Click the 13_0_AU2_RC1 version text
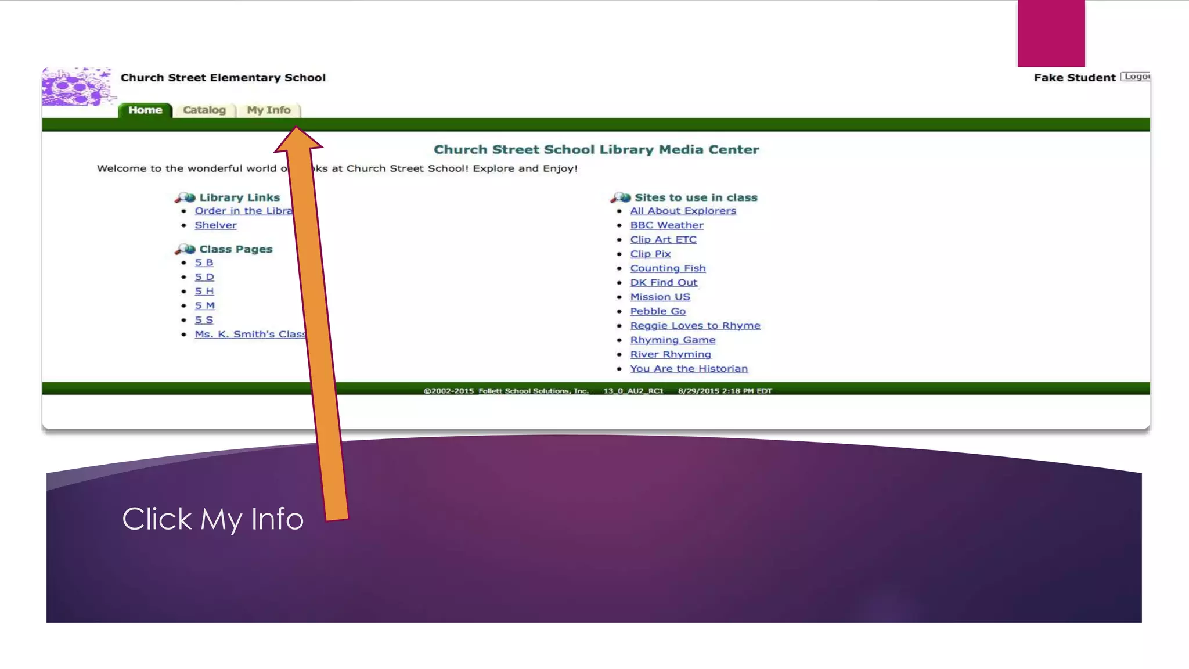 click(x=633, y=391)
